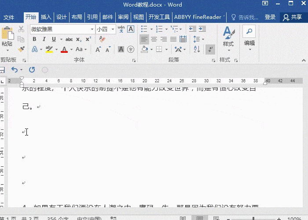This screenshot has width=308, height=220.
Task: Click the 共享 (Share) button
Action: (x=293, y=17)
